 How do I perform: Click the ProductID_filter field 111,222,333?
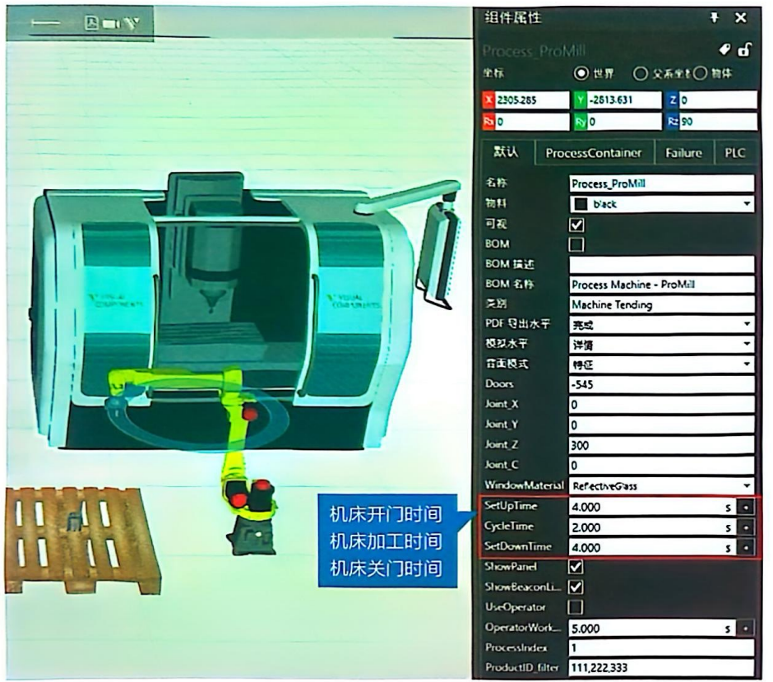tap(661, 668)
